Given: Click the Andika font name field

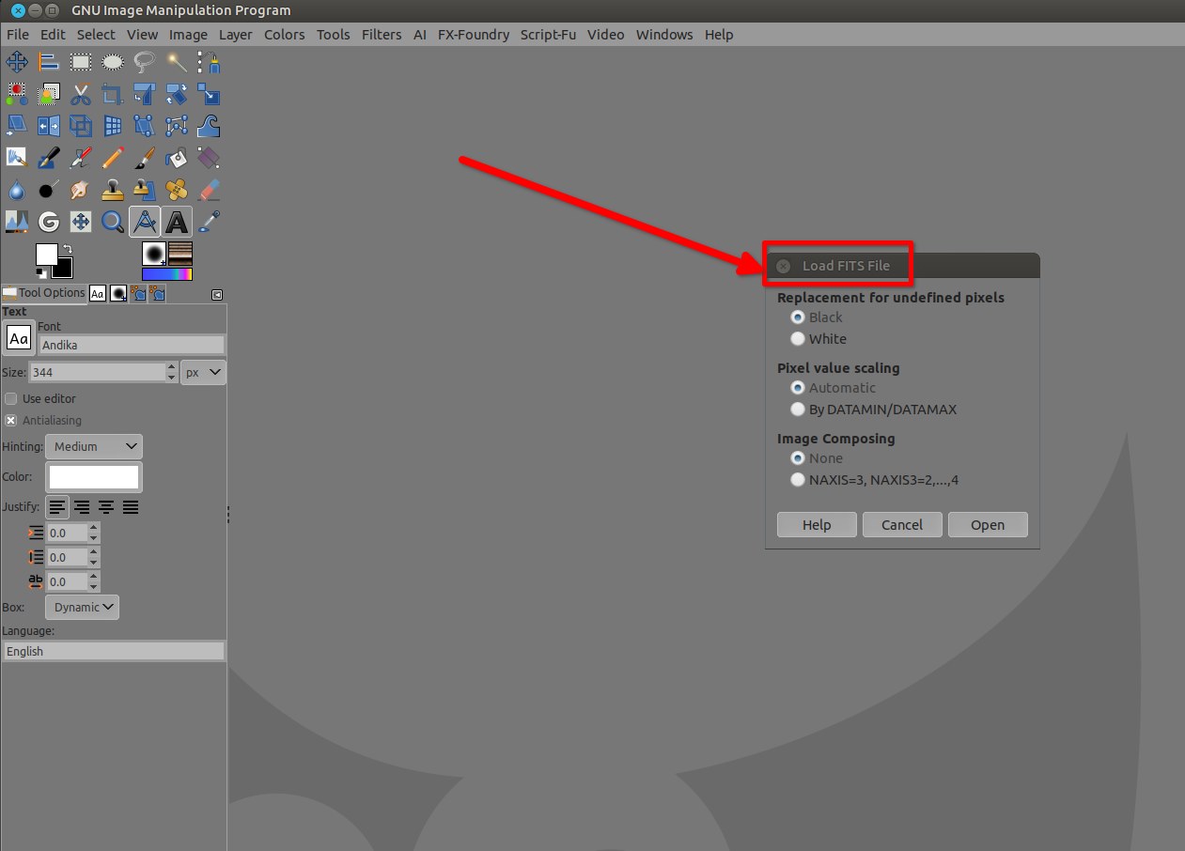Looking at the screenshot, I should (132, 345).
